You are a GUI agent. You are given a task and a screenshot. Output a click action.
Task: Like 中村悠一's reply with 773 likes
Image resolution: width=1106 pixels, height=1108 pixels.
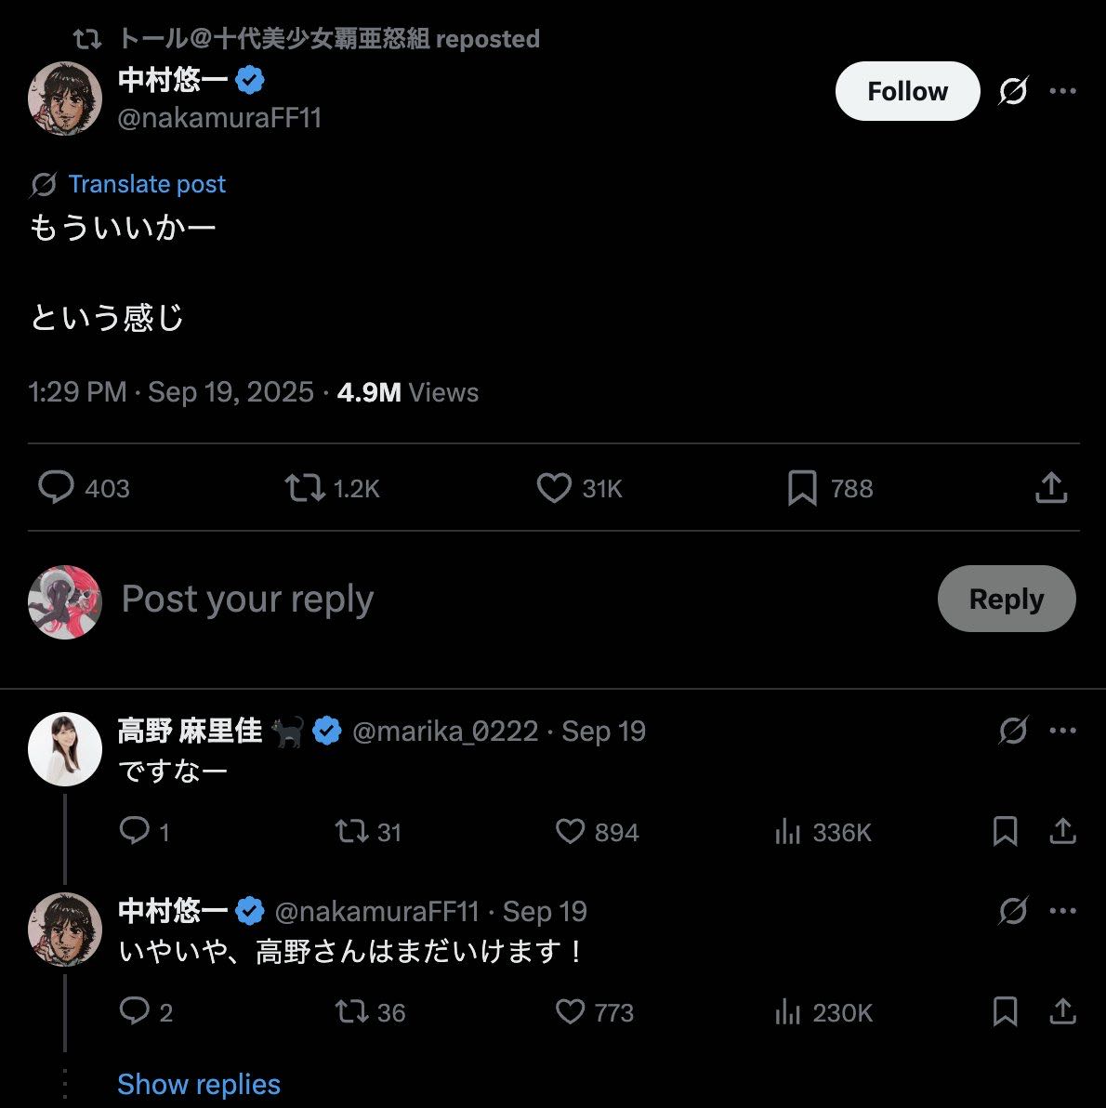pos(570,1011)
